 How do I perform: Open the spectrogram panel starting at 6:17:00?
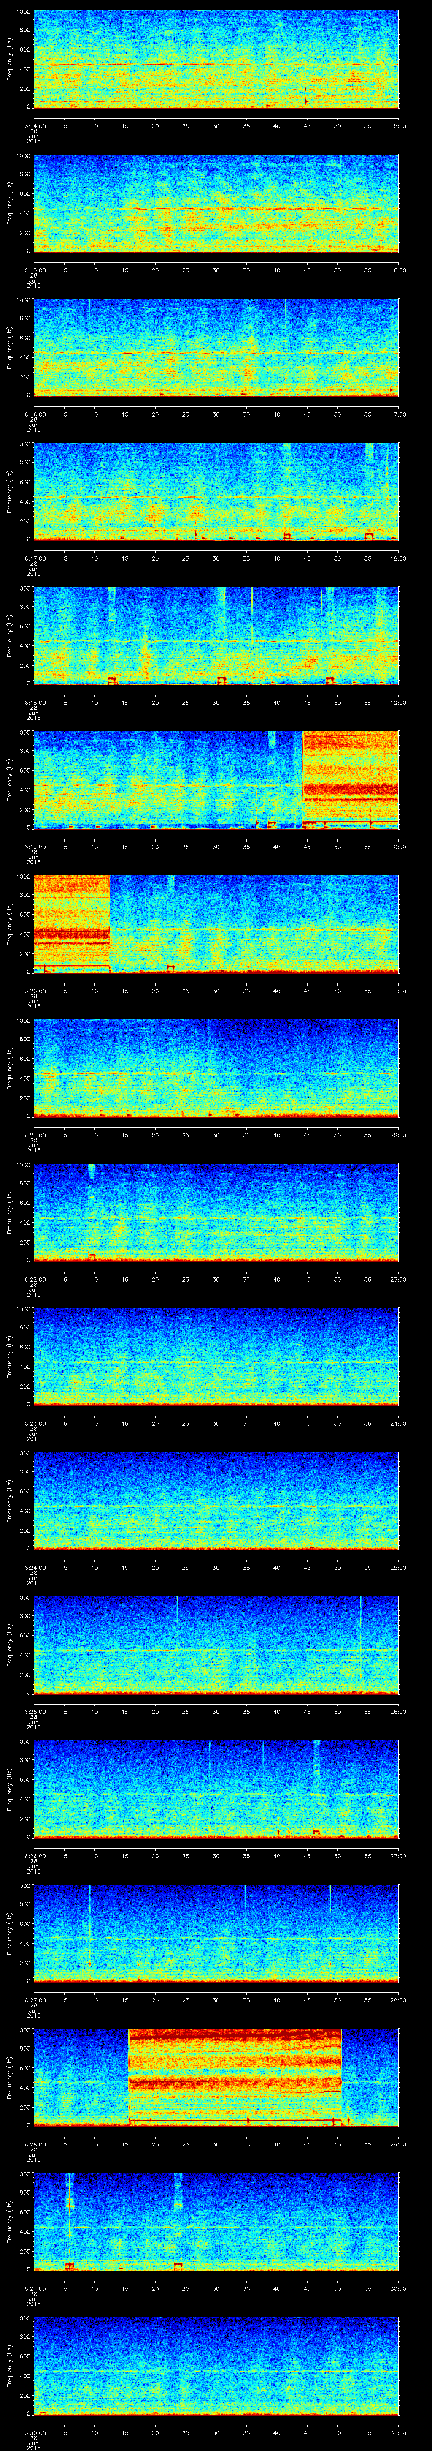point(216,492)
